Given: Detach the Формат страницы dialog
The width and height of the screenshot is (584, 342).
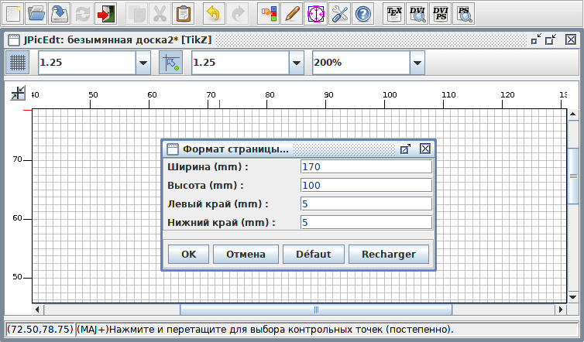Looking at the screenshot, I should (x=405, y=149).
